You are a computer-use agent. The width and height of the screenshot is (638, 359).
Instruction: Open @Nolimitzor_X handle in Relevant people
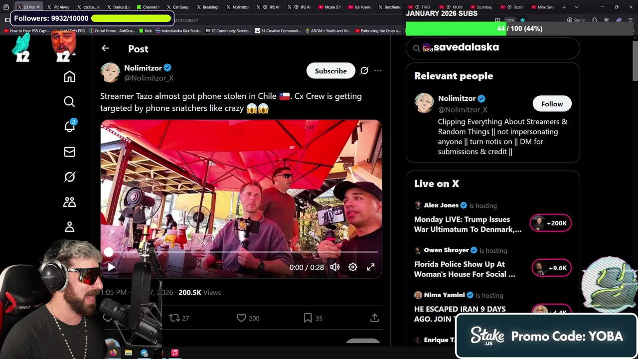463,109
